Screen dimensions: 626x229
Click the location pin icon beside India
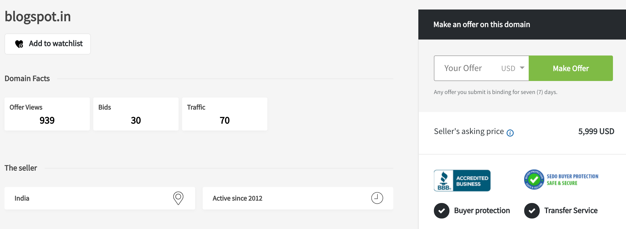(x=178, y=198)
